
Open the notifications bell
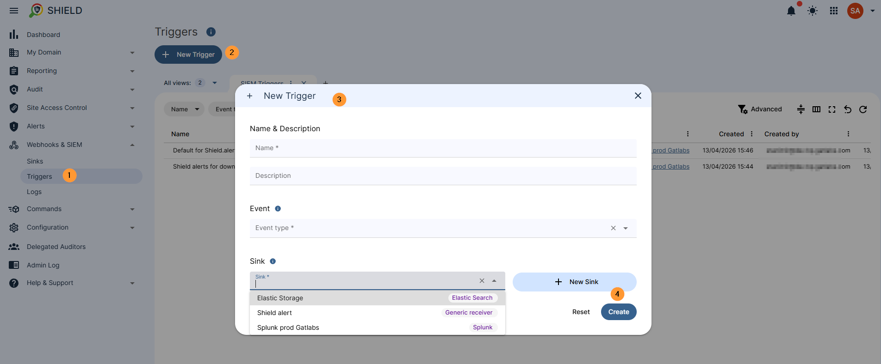point(791,11)
